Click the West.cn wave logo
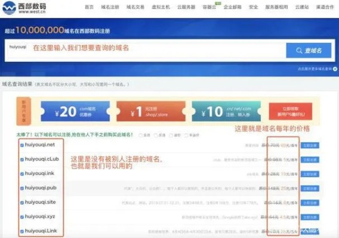The image size is (339, 238). click(x=9, y=8)
